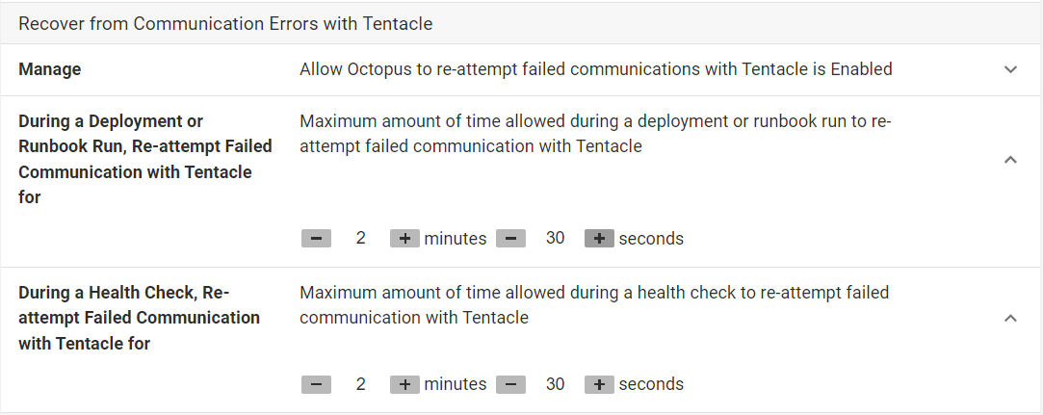The height and width of the screenshot is (415, 1043).
Task: Click the During a Health Check label
Action: tap(139, 317)
